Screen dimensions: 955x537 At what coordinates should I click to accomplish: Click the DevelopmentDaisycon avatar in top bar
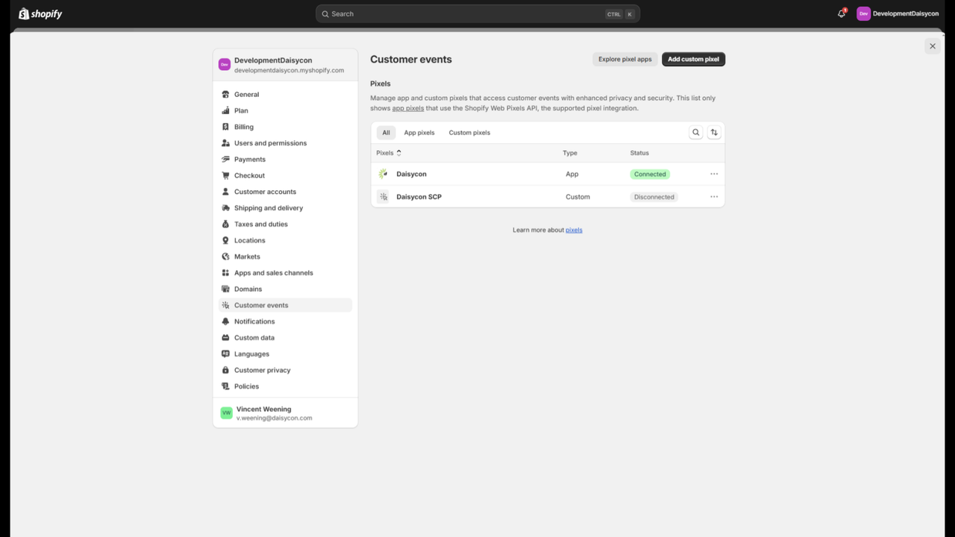(863, 13)
